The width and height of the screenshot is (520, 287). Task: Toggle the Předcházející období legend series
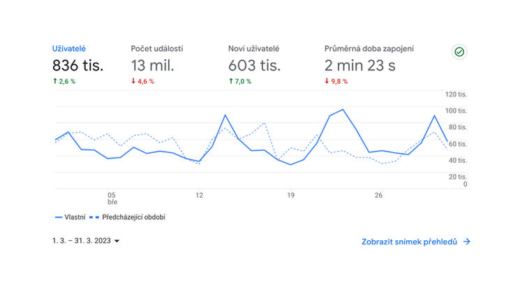click(x=133, y=217)
